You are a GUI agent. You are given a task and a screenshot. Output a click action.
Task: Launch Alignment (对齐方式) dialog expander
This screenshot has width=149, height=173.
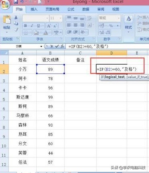[93, 39]
